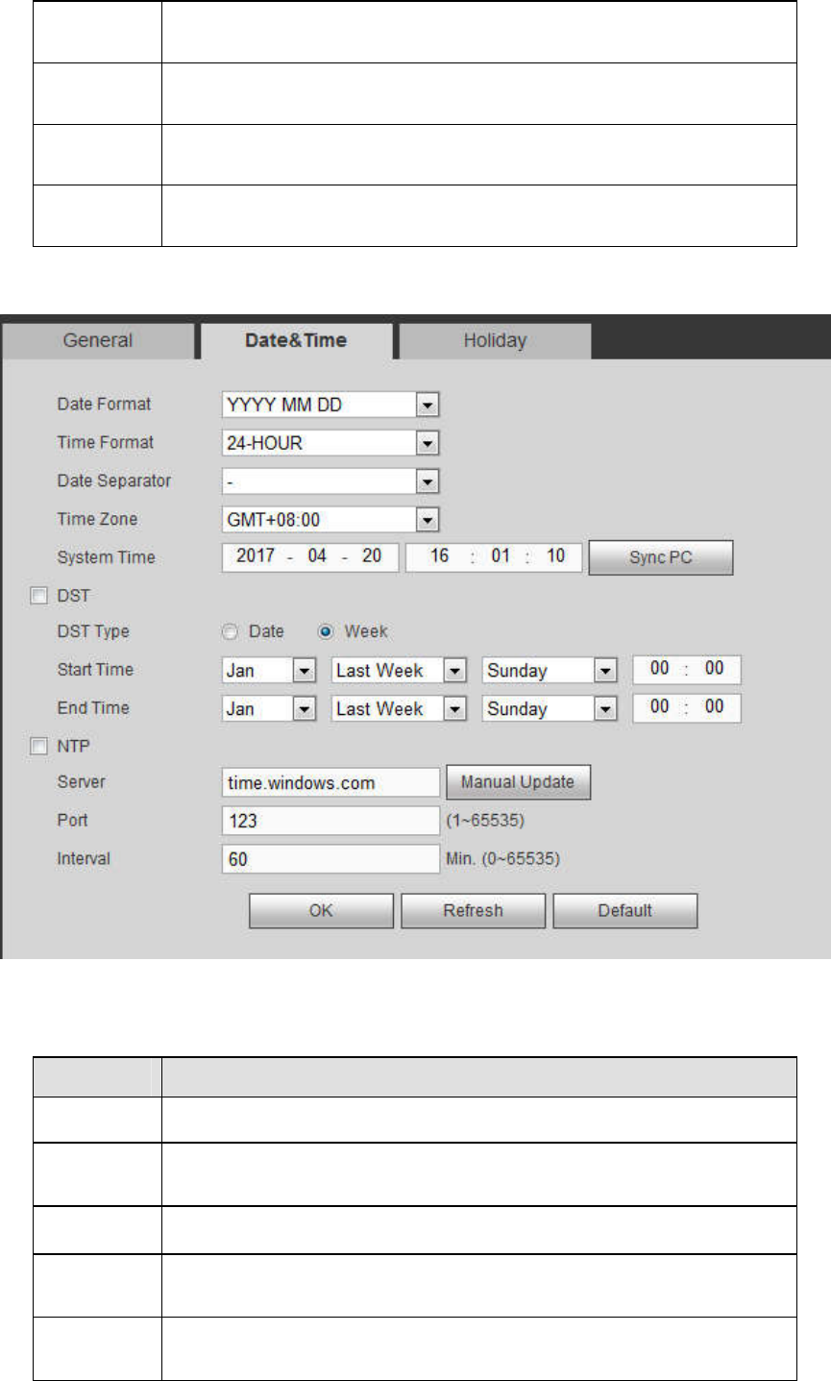Switch to the General tab

tap(97, 340)
